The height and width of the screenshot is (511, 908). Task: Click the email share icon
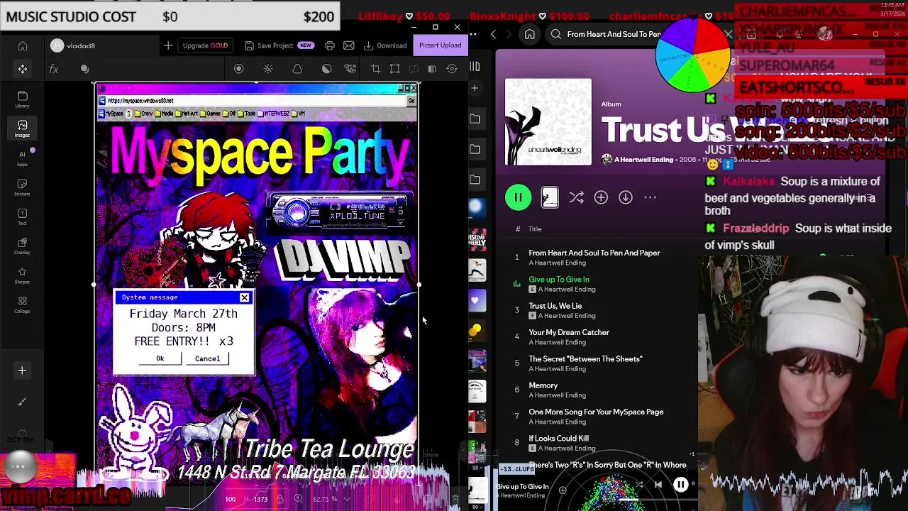pyautogui.click(x=349, y=45)
